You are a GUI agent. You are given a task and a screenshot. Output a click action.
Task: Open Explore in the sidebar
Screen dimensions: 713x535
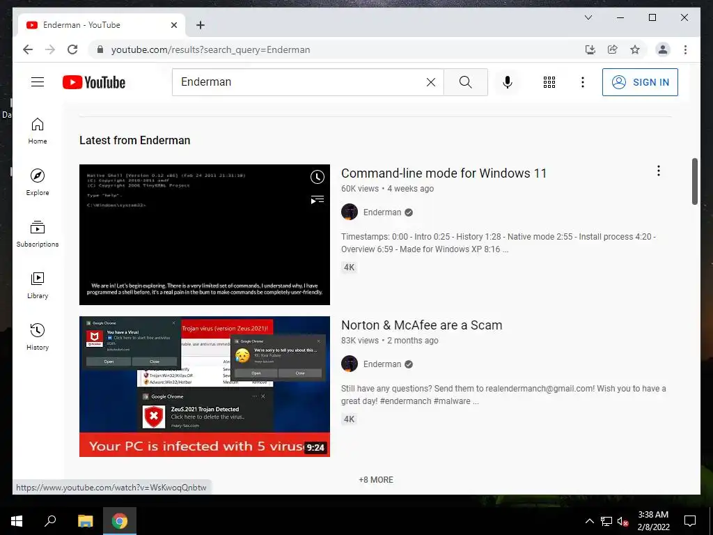pyautogui.click(x=38, y=183)
